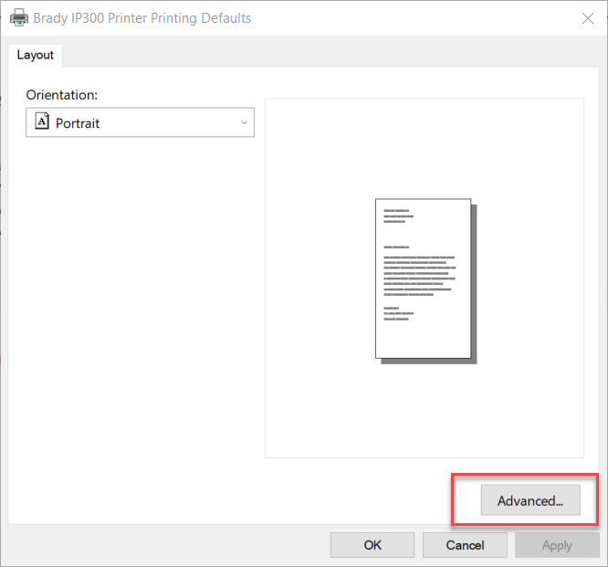Click the page preview thumbnail
Screen dimensions: 608x567
tap(424, 278)
